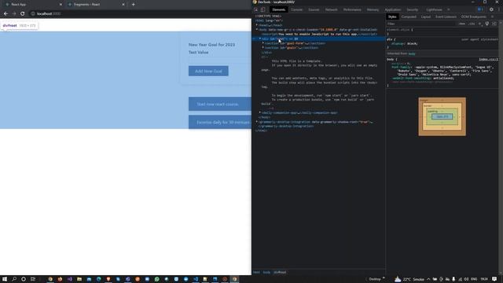Open the Performance tab
The height and width of the screenshot is (283, 503).
click(352, 9)
